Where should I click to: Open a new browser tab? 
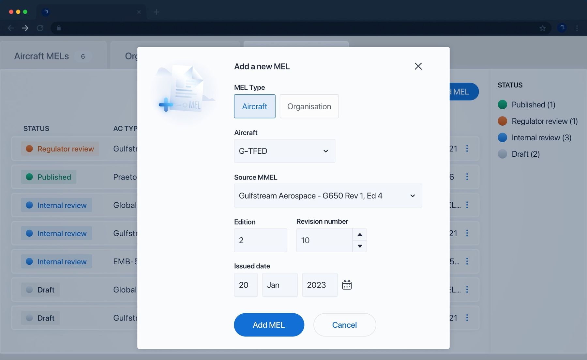[x=157, y=12]
